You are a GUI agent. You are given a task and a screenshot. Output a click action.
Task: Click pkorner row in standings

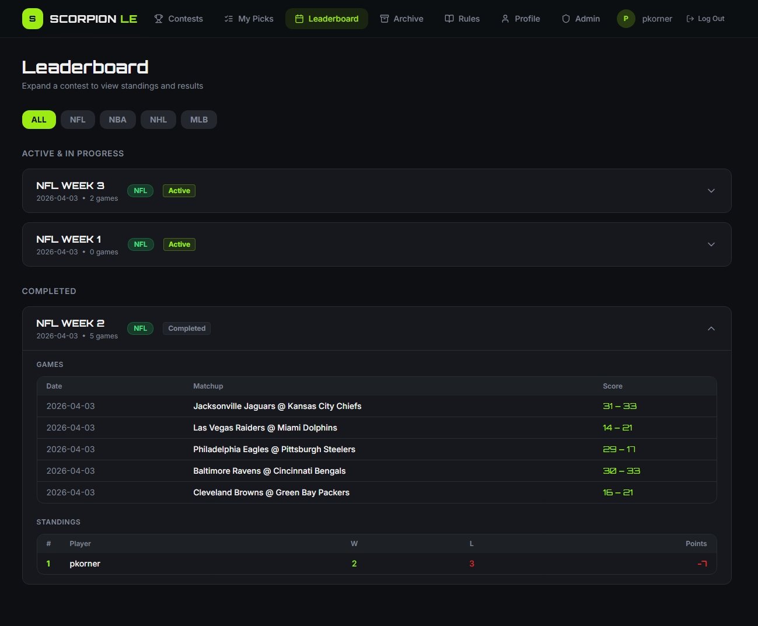(85, 564)
